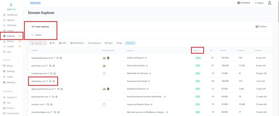Click the 11,932 pages value
Screen dimensions: 279x116
[242, 66]
